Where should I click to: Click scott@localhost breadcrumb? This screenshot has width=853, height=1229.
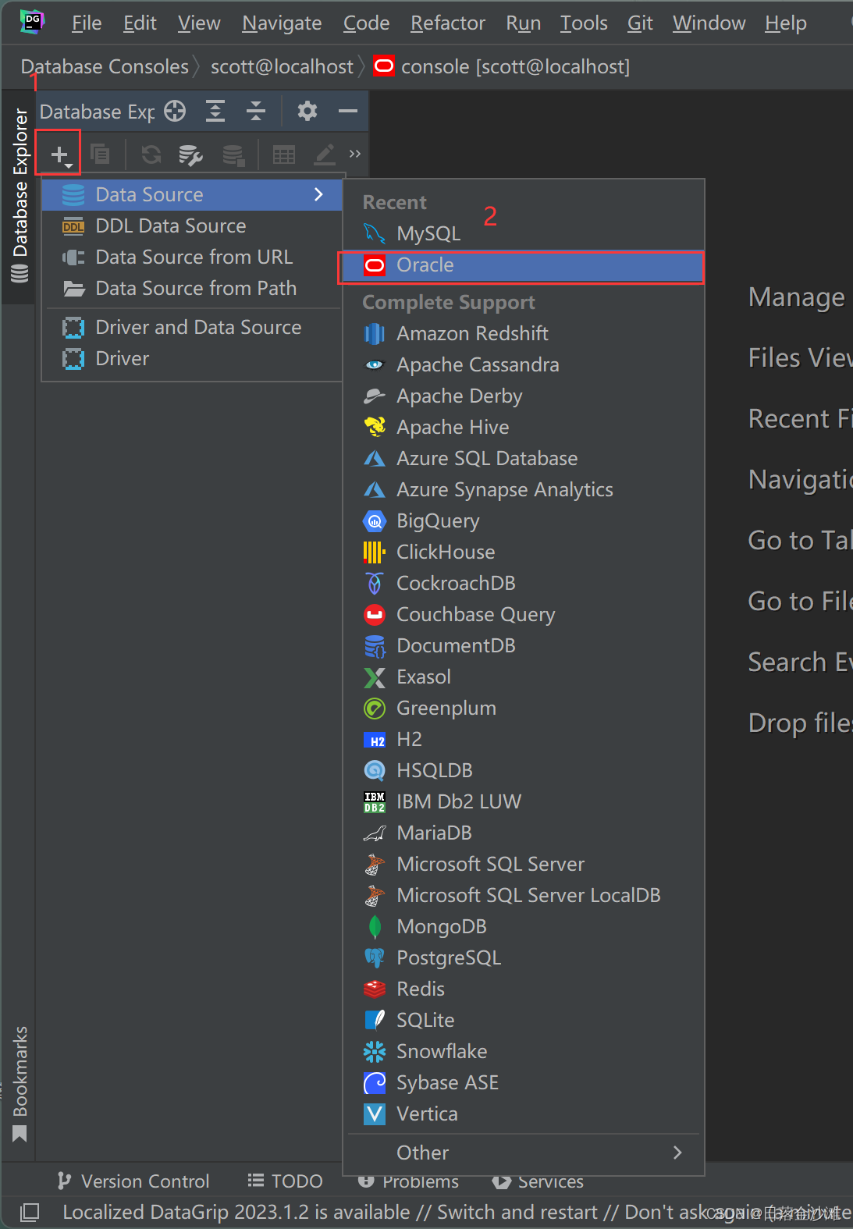(x=282, y=67)
